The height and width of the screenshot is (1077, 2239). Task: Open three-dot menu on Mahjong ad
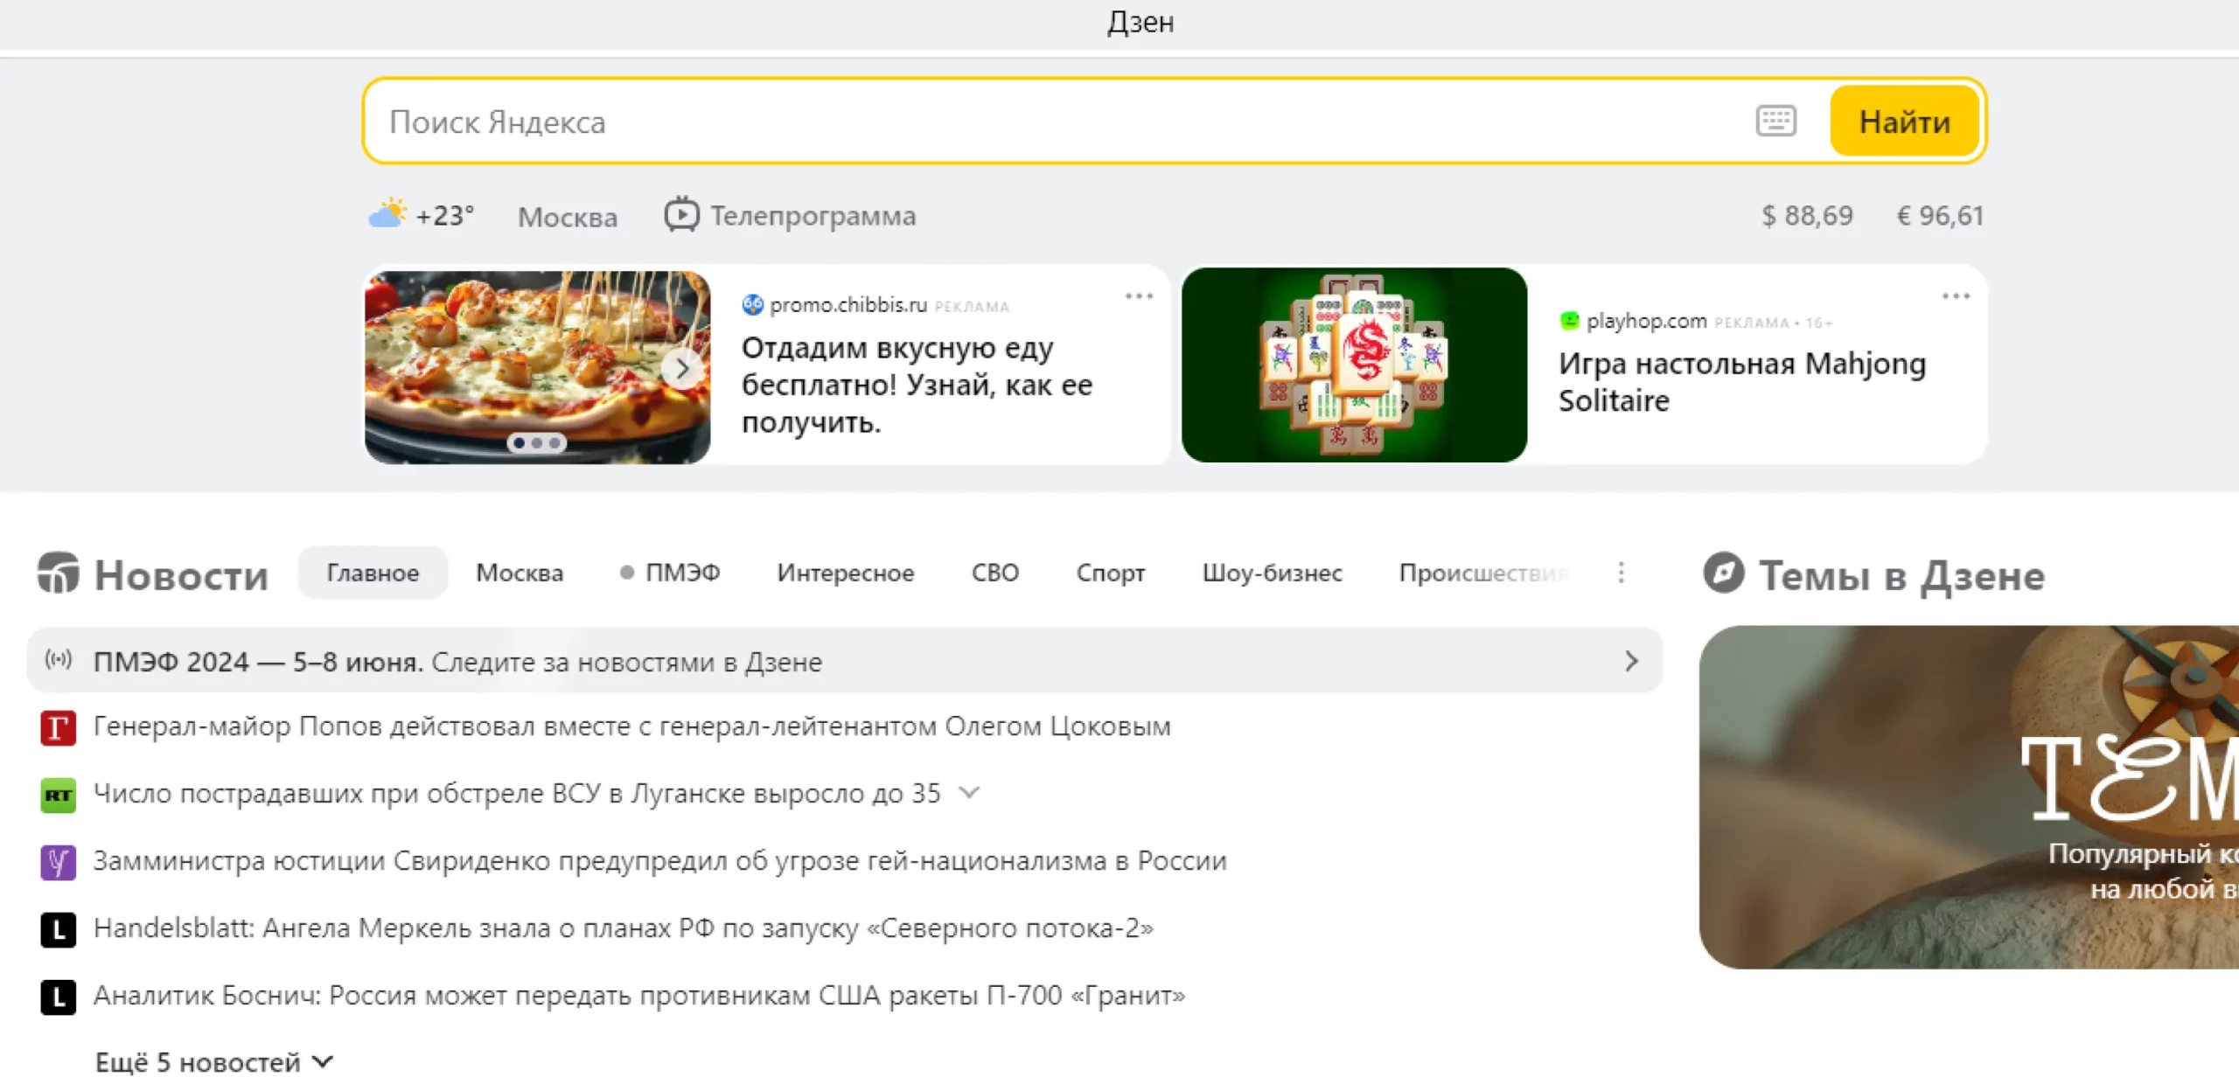(x=1955, y=296)
